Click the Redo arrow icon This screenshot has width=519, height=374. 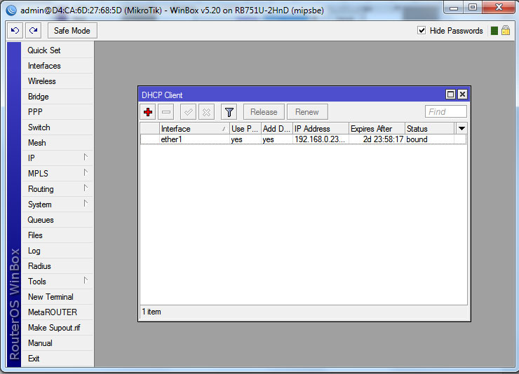pyautogui.click(x=33, y=31)
